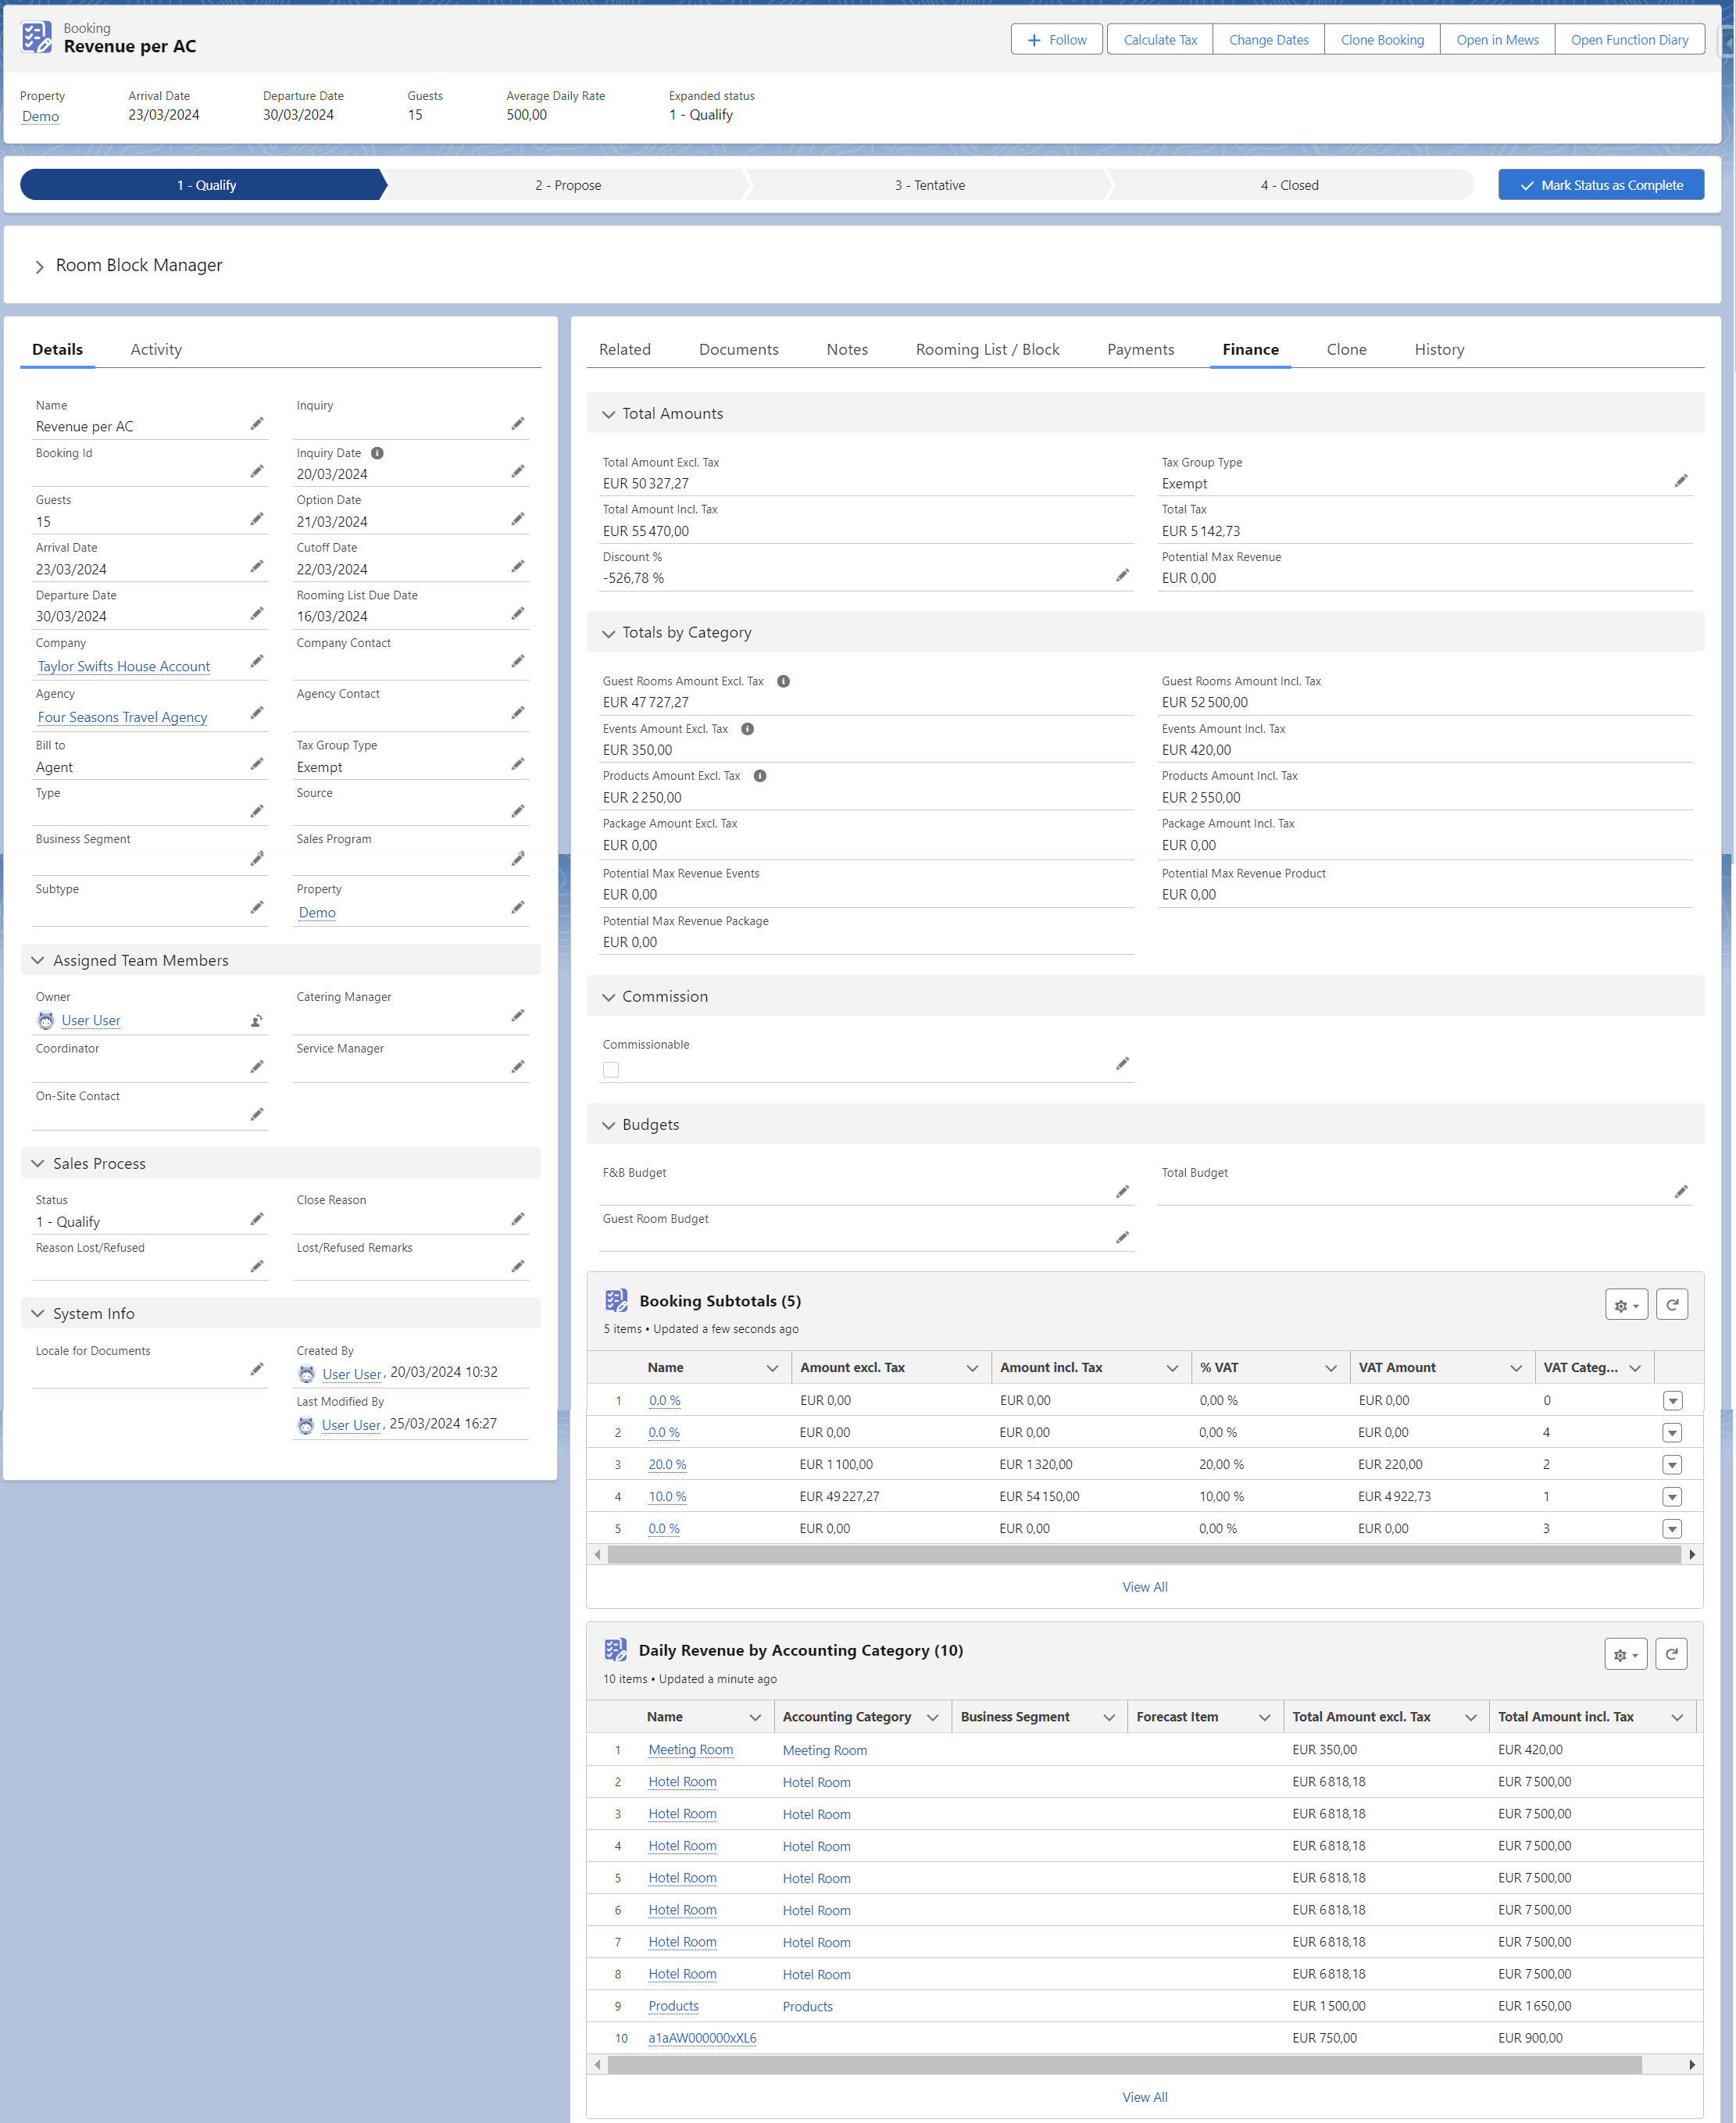The height and width of the screenshot is (2123, 1736).
Task: Collapse the Totals by Category section
Action: click(x=608, y=634)
